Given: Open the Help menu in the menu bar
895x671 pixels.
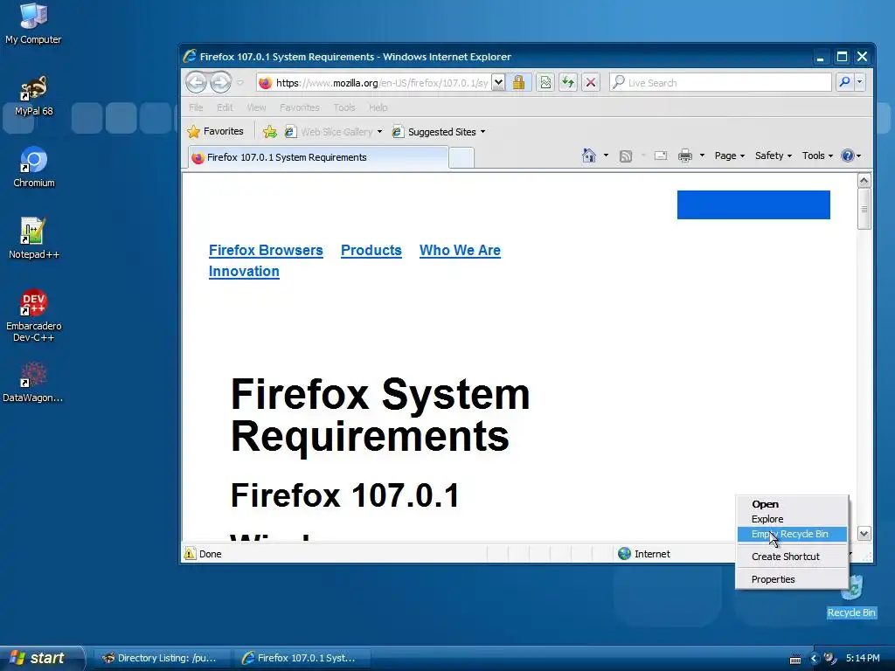Looking at the screenshot, I should (378, 107).
